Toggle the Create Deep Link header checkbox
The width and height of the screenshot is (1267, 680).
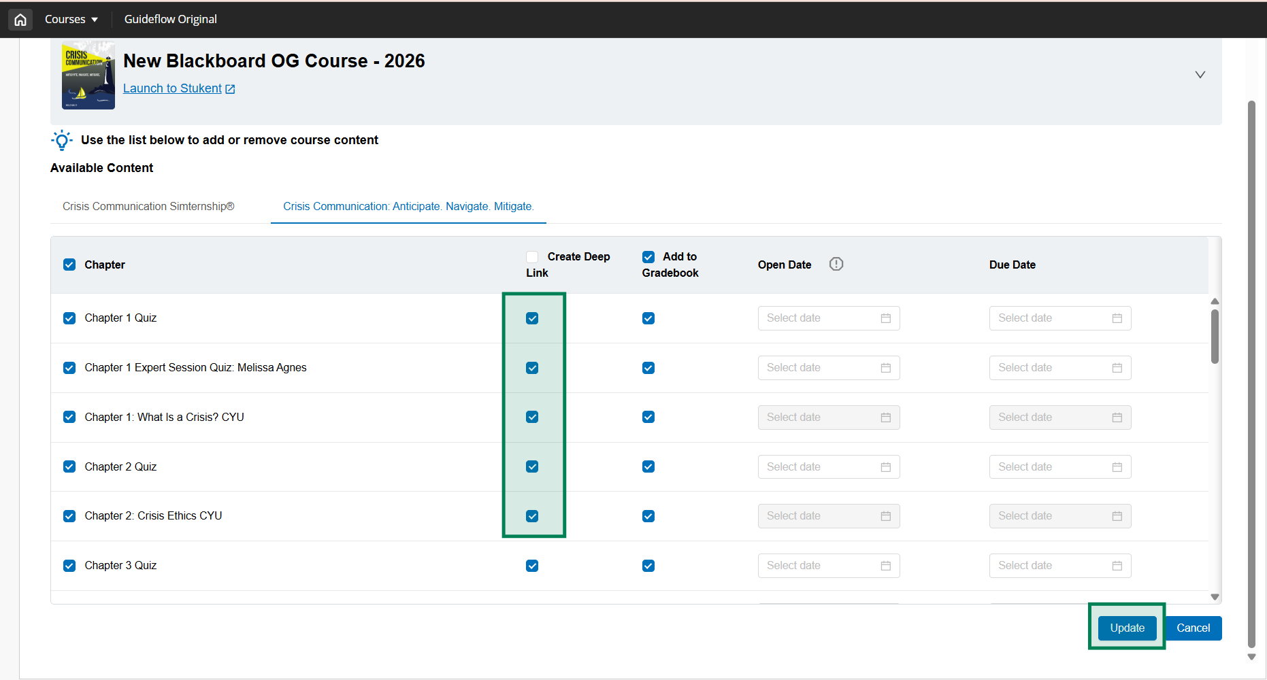click(x=532, y=257)
